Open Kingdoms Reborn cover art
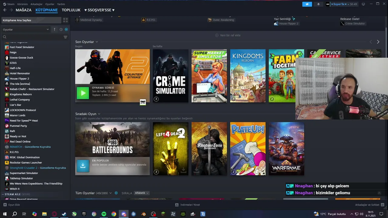 coord(248,76)
